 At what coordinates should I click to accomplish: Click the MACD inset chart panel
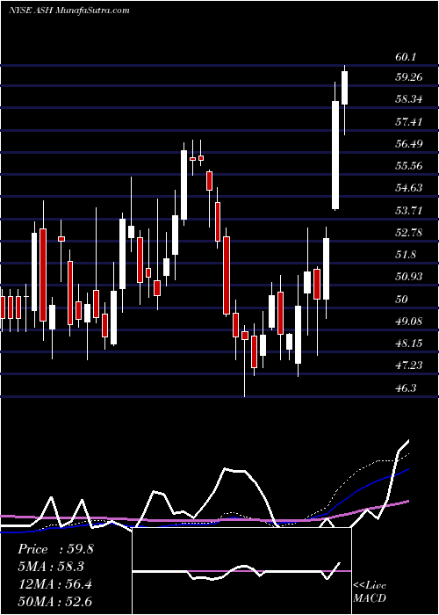(x=241, y=571)
